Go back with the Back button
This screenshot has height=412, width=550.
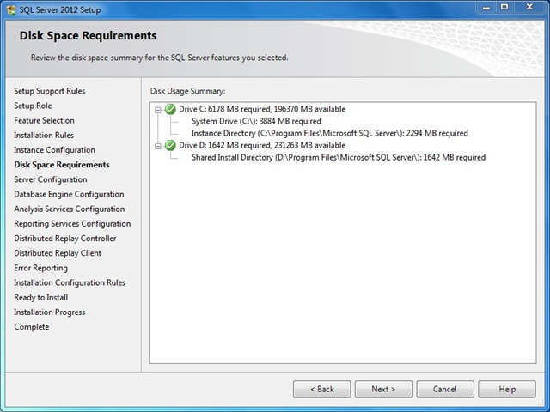pos(321,389)
